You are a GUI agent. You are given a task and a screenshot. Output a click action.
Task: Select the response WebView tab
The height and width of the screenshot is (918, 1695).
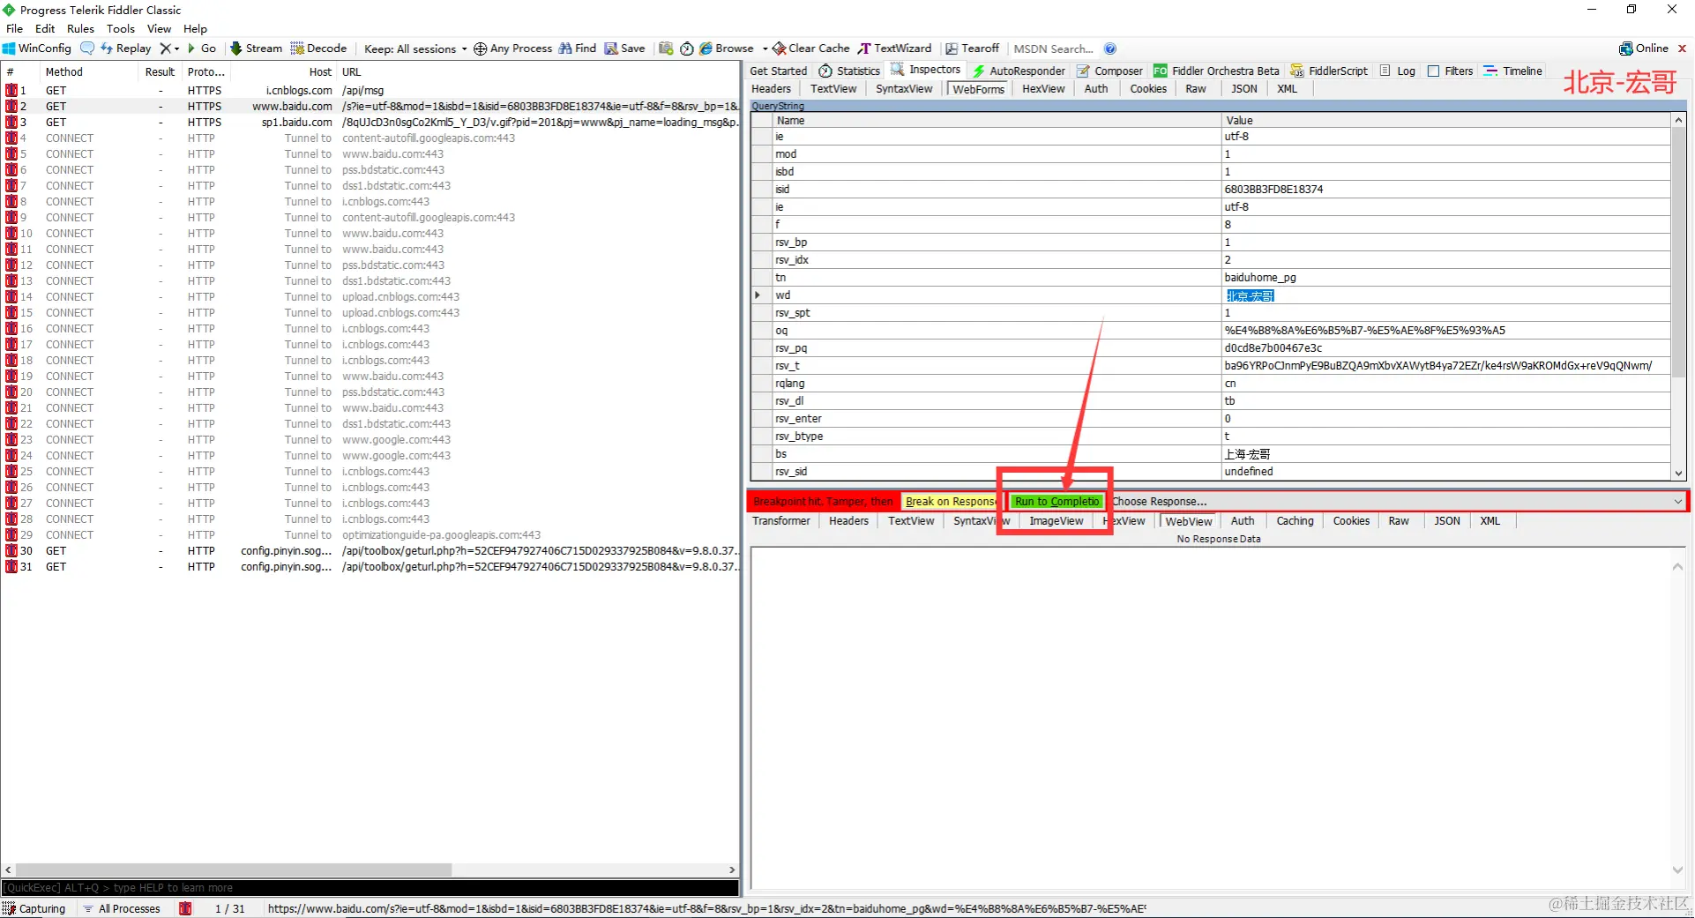click(1188, 521)
